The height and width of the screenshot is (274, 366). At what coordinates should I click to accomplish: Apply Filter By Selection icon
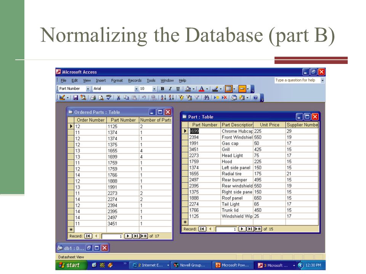[181, 98]
